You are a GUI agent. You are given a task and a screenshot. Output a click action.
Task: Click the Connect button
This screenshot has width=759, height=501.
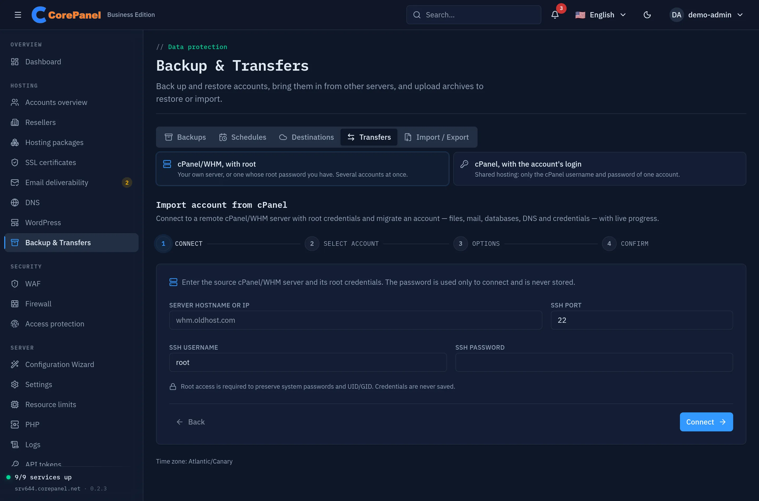point(706,422)
